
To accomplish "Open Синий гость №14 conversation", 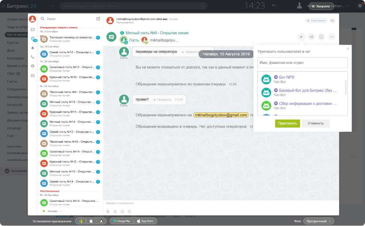I will pos(70,183).
